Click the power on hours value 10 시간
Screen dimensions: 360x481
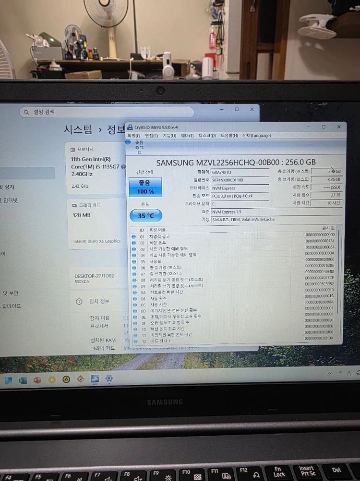326,203
